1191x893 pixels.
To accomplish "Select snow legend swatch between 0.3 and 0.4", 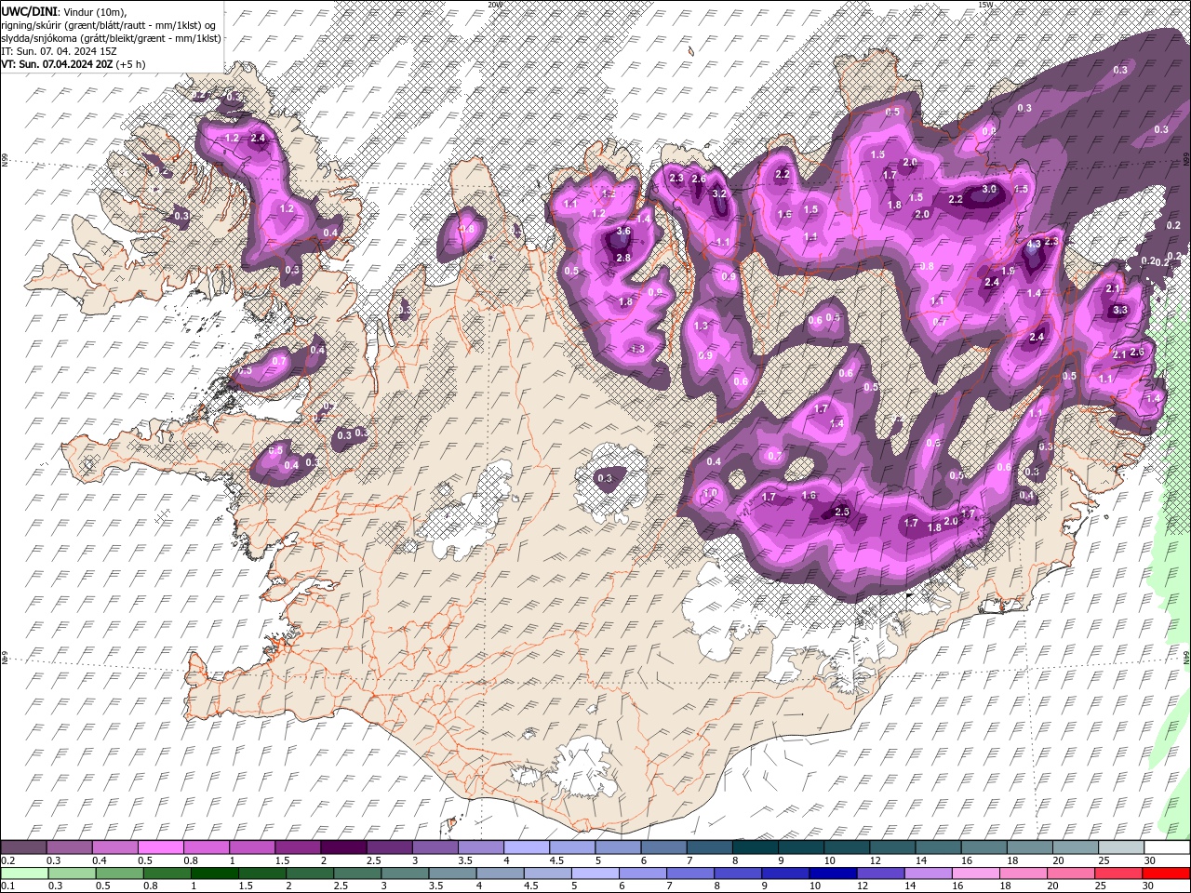I will (x=69, y=846).
